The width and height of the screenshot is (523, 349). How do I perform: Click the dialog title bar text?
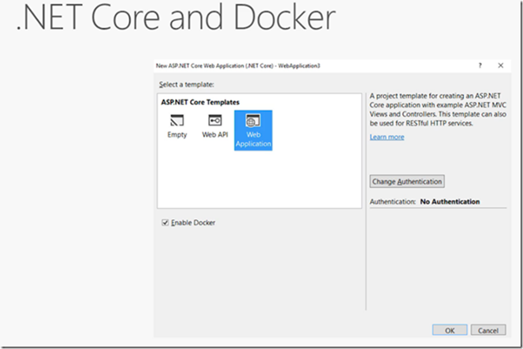click(x=238, y=66)
